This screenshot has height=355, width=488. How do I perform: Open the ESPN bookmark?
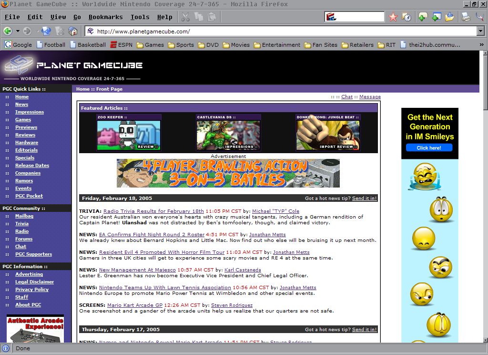(121, 45)
